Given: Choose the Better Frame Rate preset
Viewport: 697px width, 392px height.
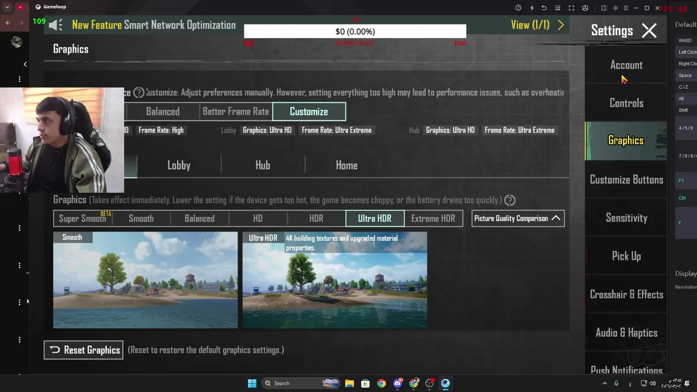Looking at the screenshot, I should pyautogui.click(x=236, y=112).
